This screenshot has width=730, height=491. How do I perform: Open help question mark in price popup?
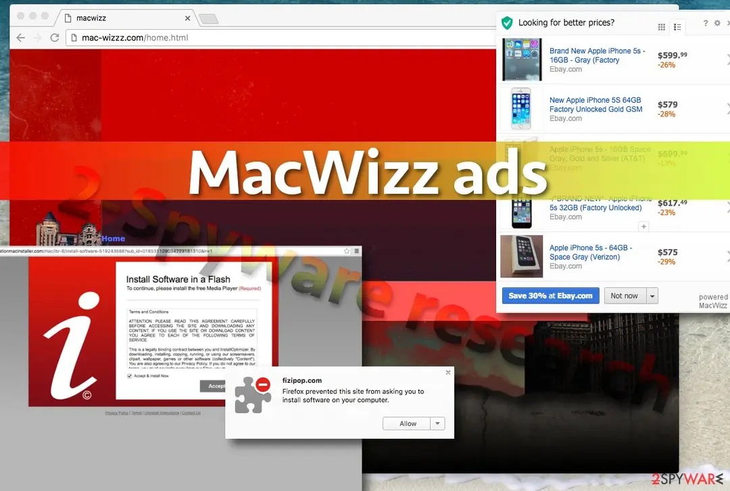pos(705,23)
